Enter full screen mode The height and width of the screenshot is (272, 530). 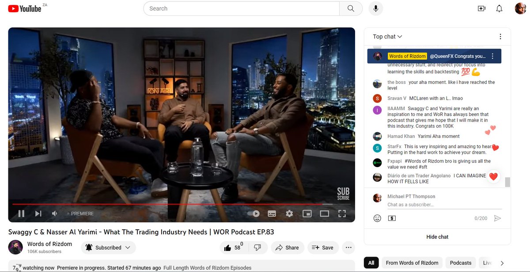(342, 214)
